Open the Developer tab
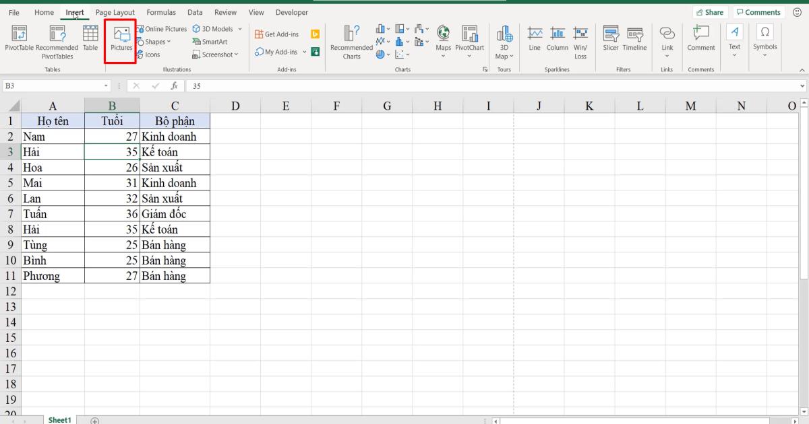The width and height of the screenshot is (809, 424). 291,11
